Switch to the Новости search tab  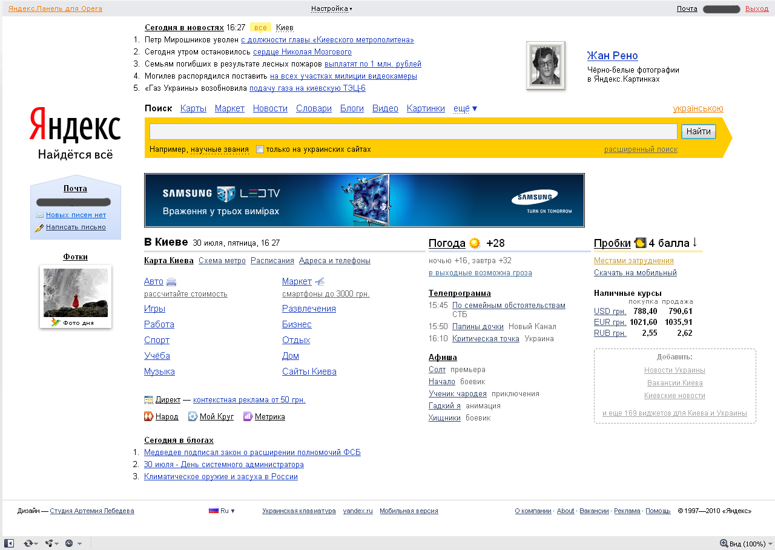(x=270, y=108)
